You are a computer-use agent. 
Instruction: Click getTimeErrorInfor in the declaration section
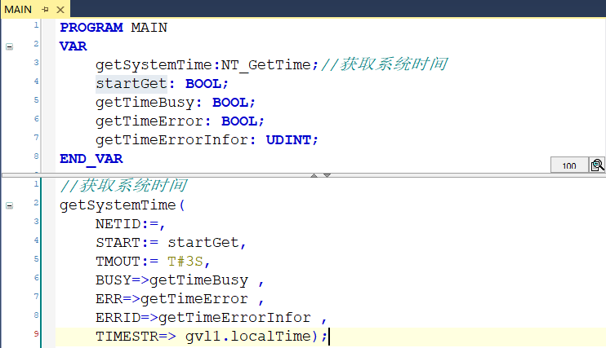point(172,140)
